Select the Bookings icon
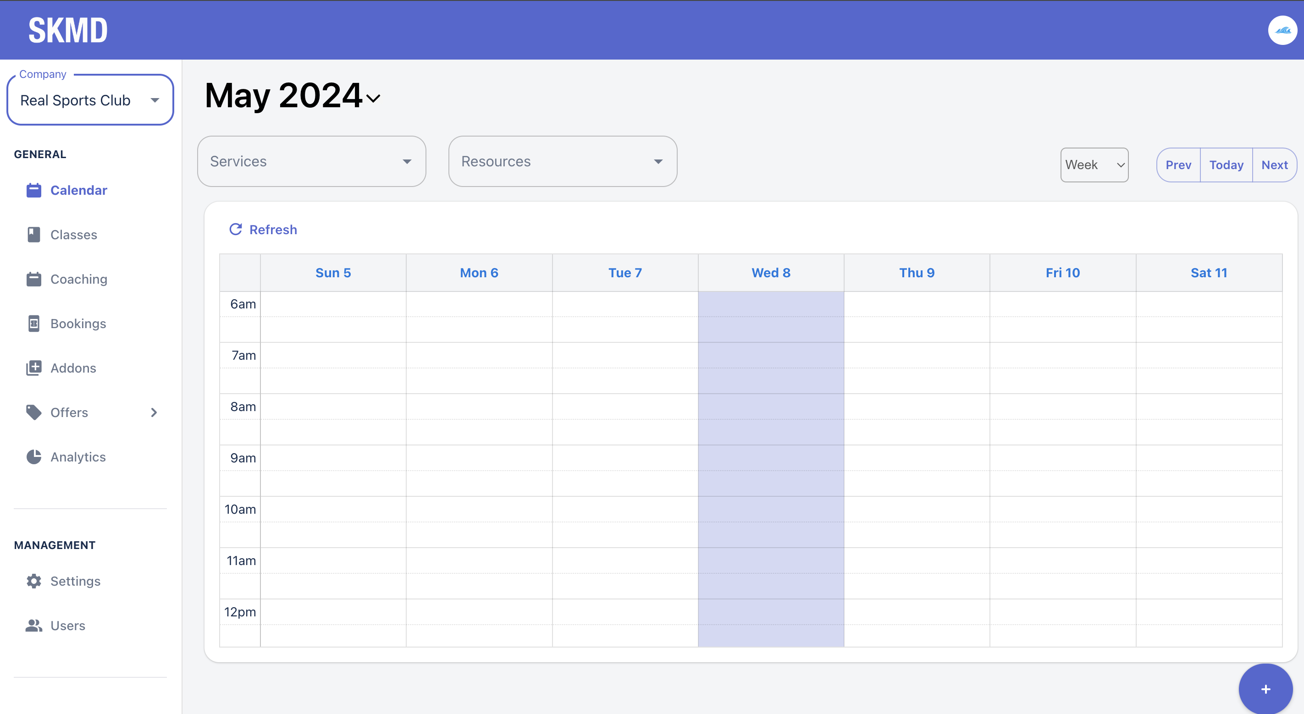The height and width of the screenshot is (714, 1304). click(x=33, y=324)
